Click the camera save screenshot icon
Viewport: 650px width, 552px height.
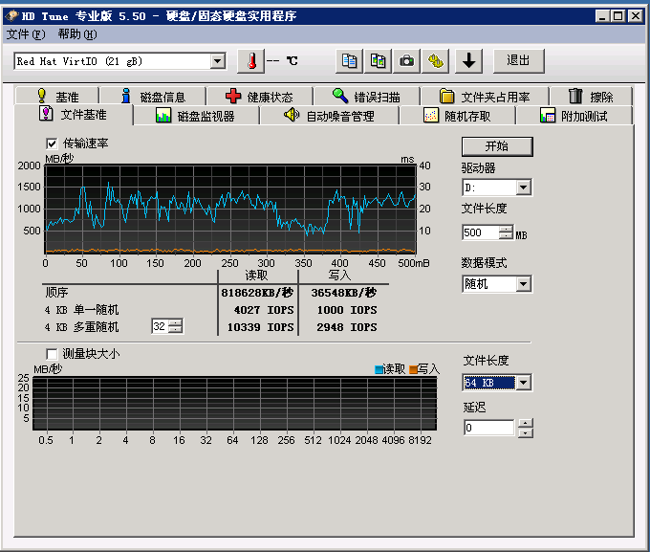407,60
